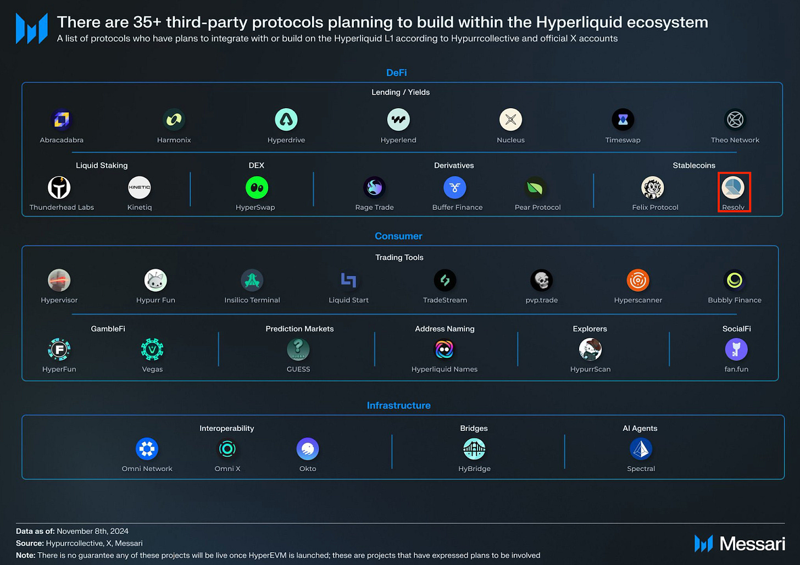Click the Consumer section heading

coord(398,236)
